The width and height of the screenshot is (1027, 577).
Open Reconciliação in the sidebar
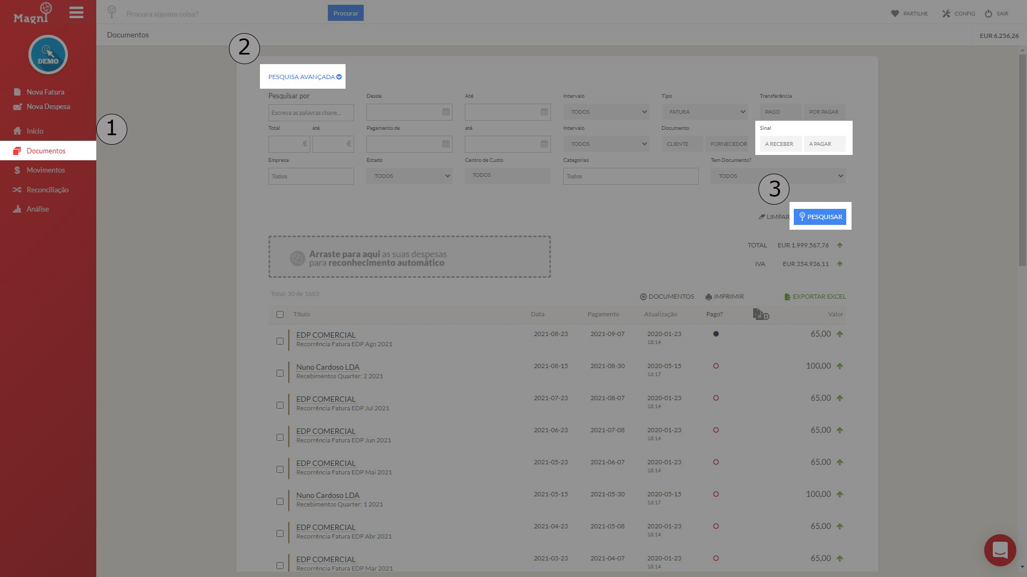(48, 190)
